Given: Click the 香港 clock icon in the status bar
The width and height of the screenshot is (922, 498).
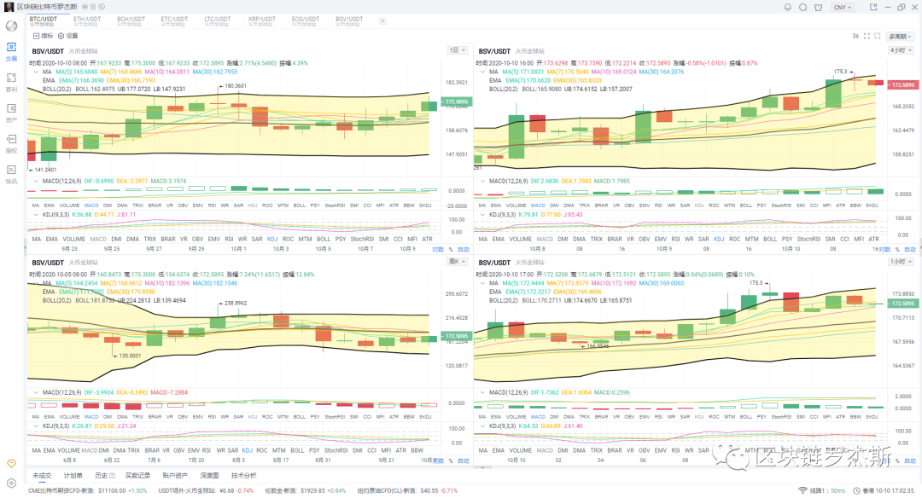Looking at the screenshot, I should pyautogui.click(x=857, y=490).
